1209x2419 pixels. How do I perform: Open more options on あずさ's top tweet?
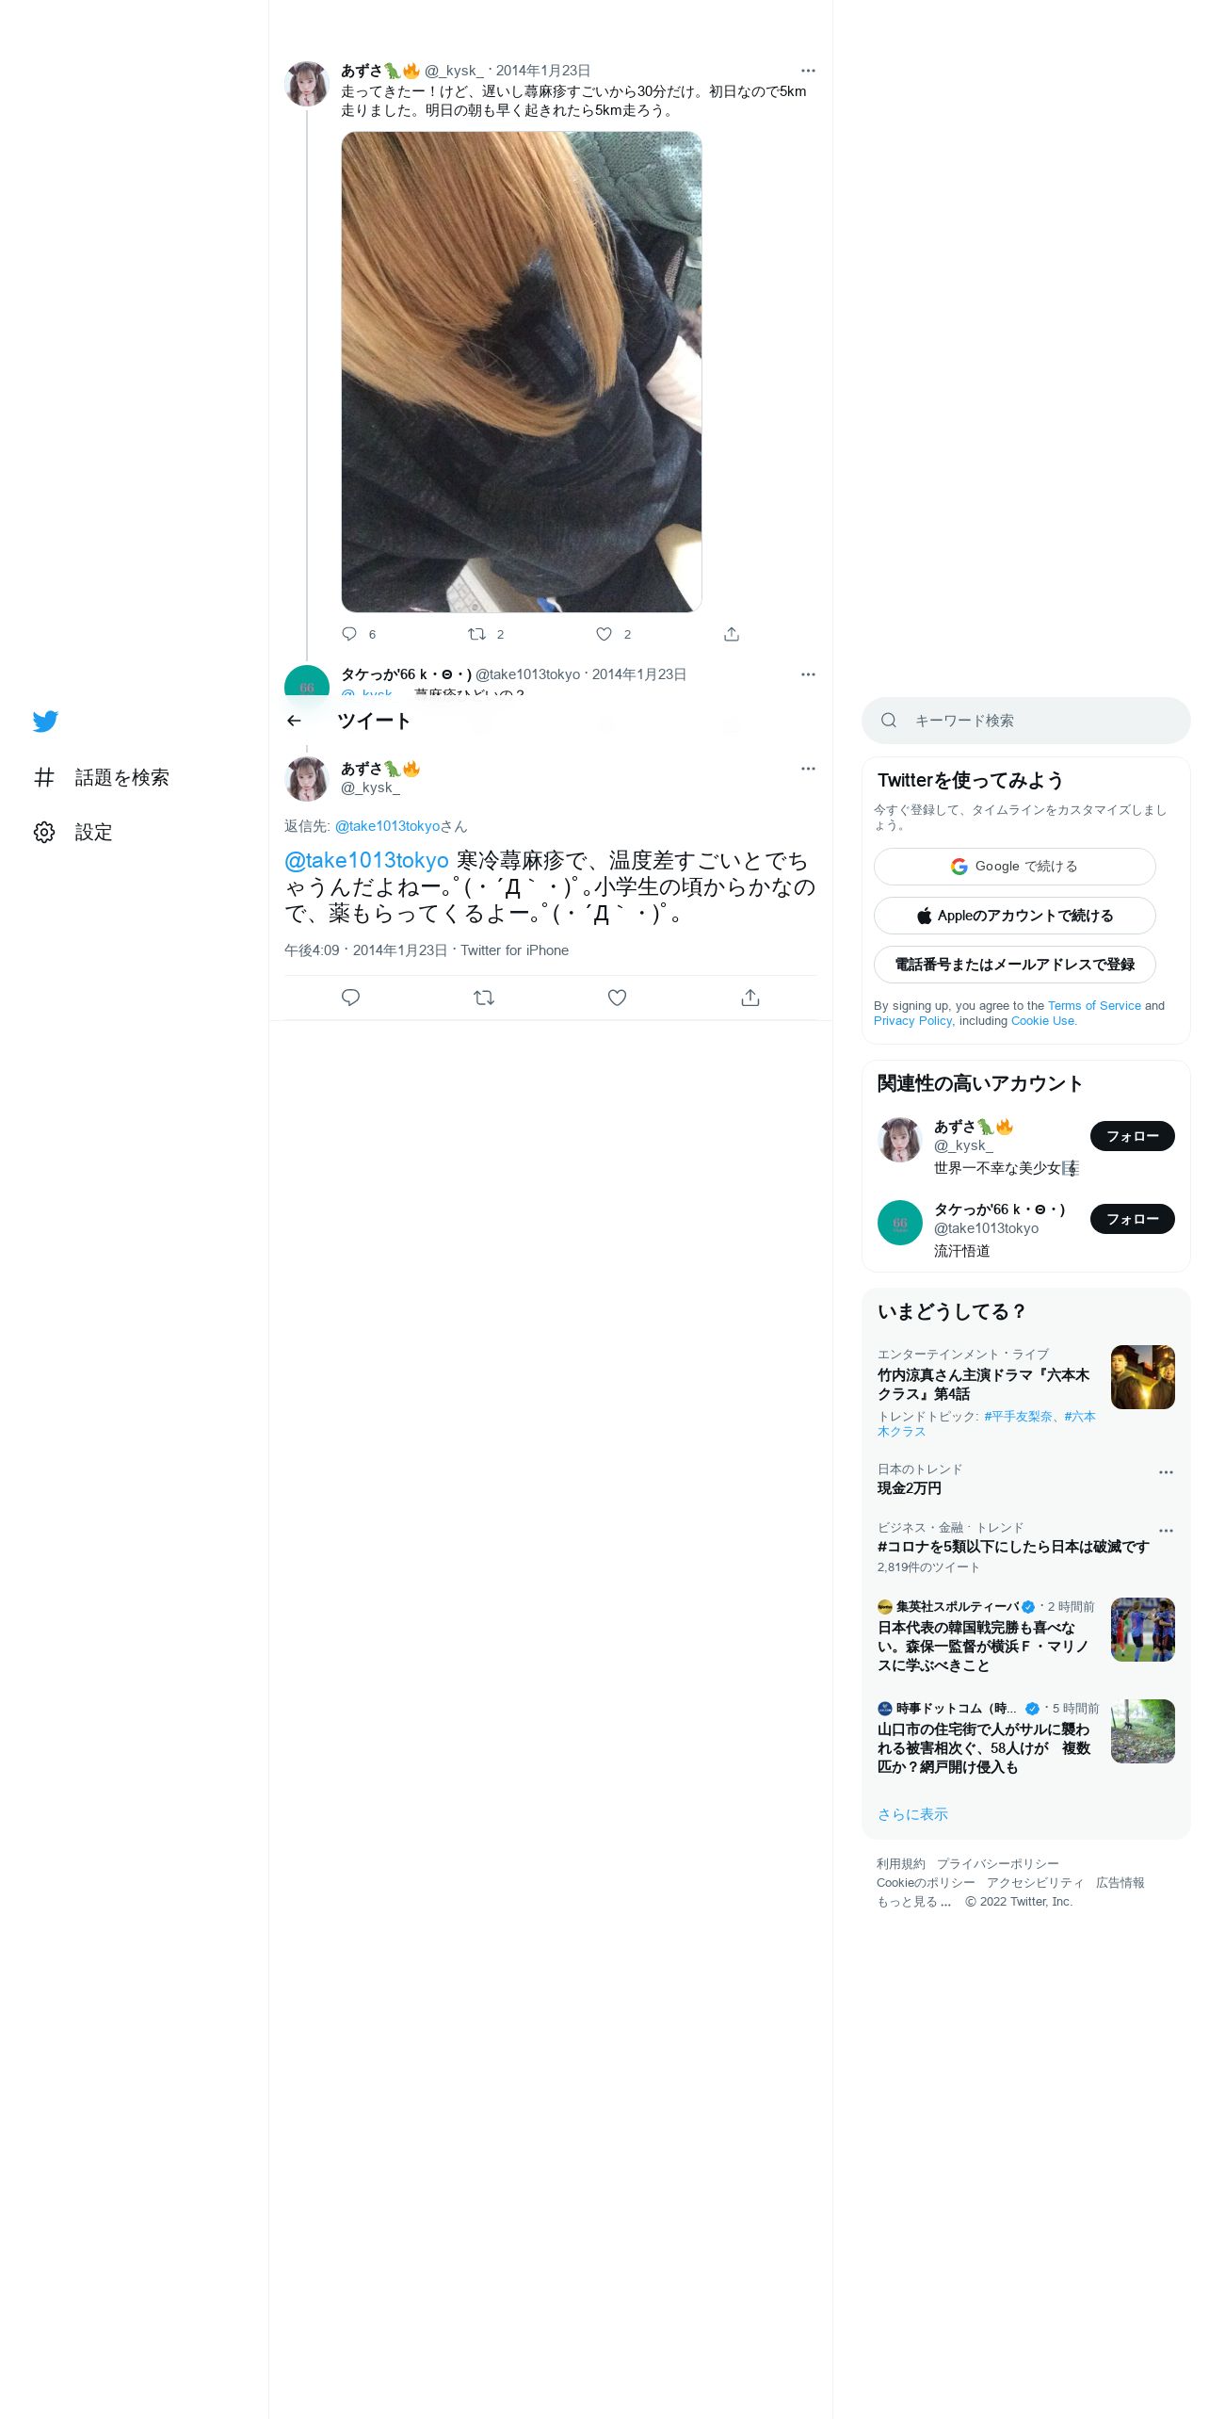pos(808,71)
